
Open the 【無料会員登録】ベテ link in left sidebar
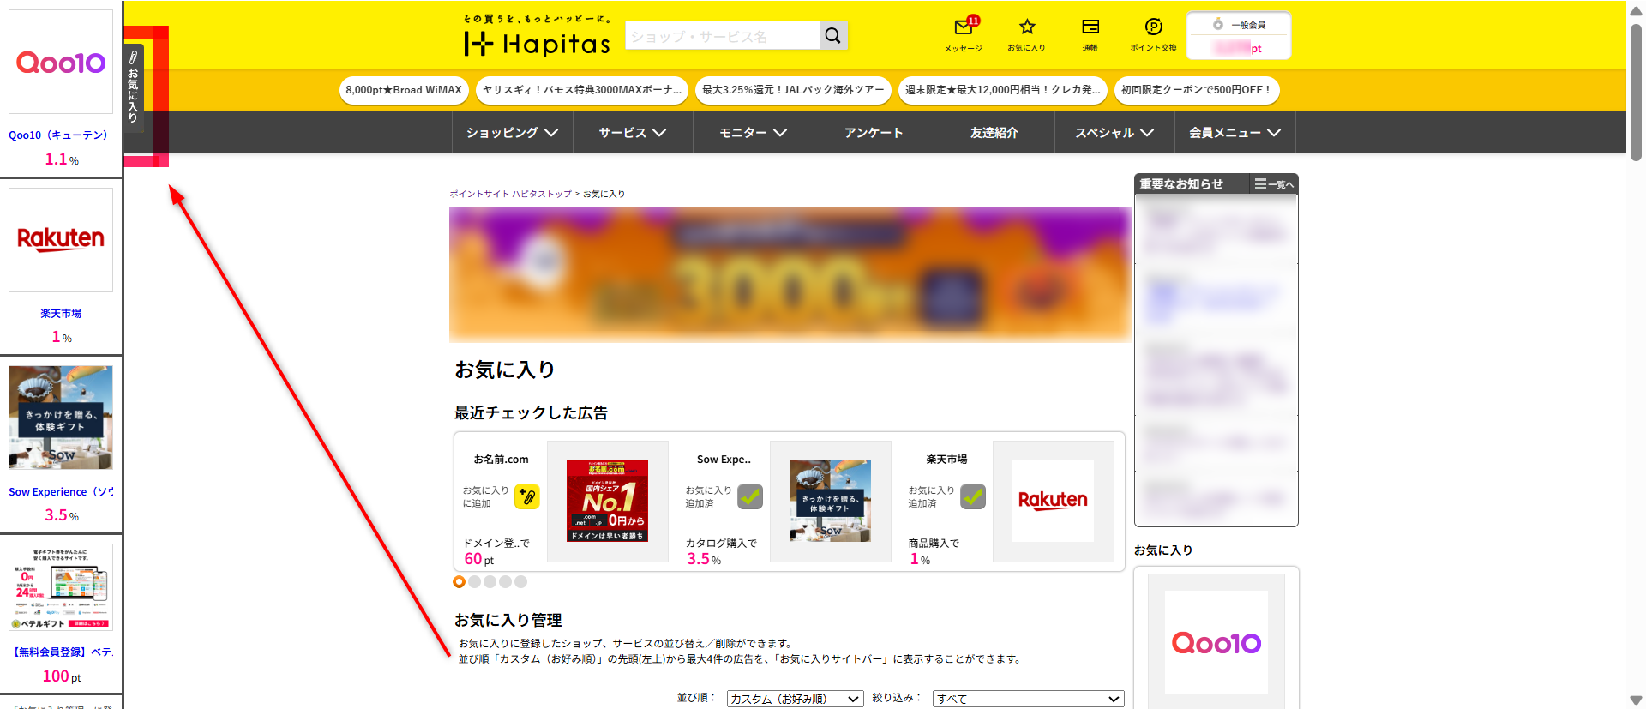(61, 652)
